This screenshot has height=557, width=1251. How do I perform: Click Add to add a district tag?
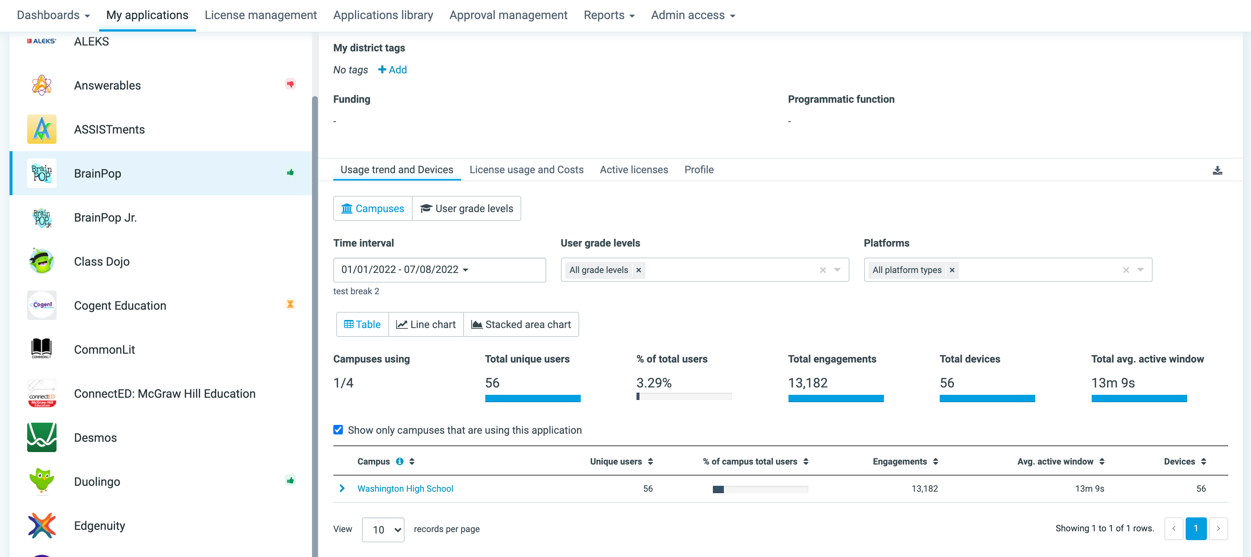tap(392, 69)
